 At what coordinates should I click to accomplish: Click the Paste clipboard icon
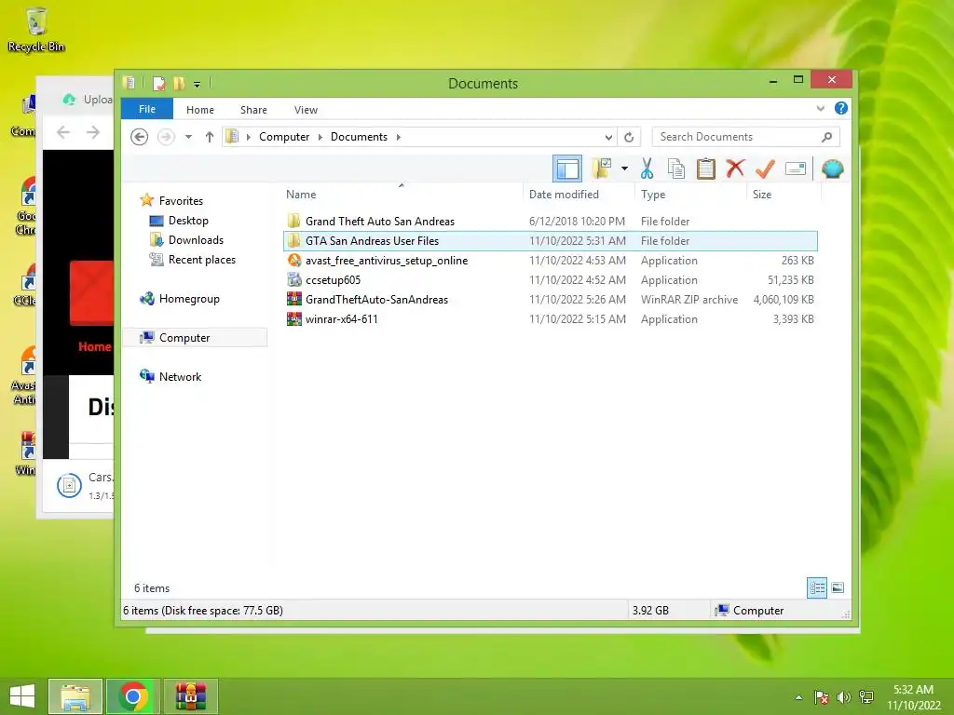click(706, 169)
